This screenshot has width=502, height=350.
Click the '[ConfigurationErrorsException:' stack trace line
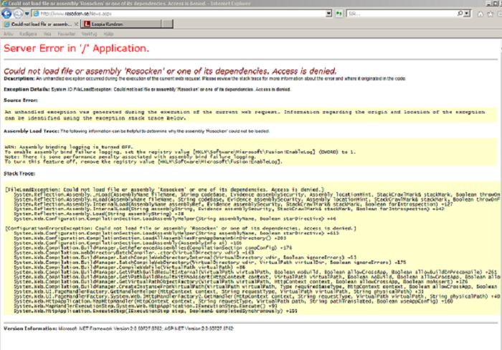(x=181, y=228)
